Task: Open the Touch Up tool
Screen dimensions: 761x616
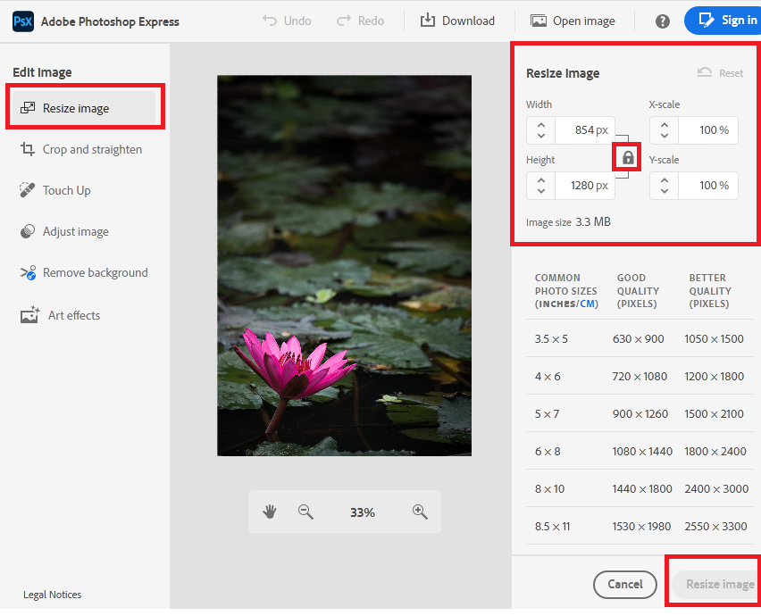Action: point(66,190)
